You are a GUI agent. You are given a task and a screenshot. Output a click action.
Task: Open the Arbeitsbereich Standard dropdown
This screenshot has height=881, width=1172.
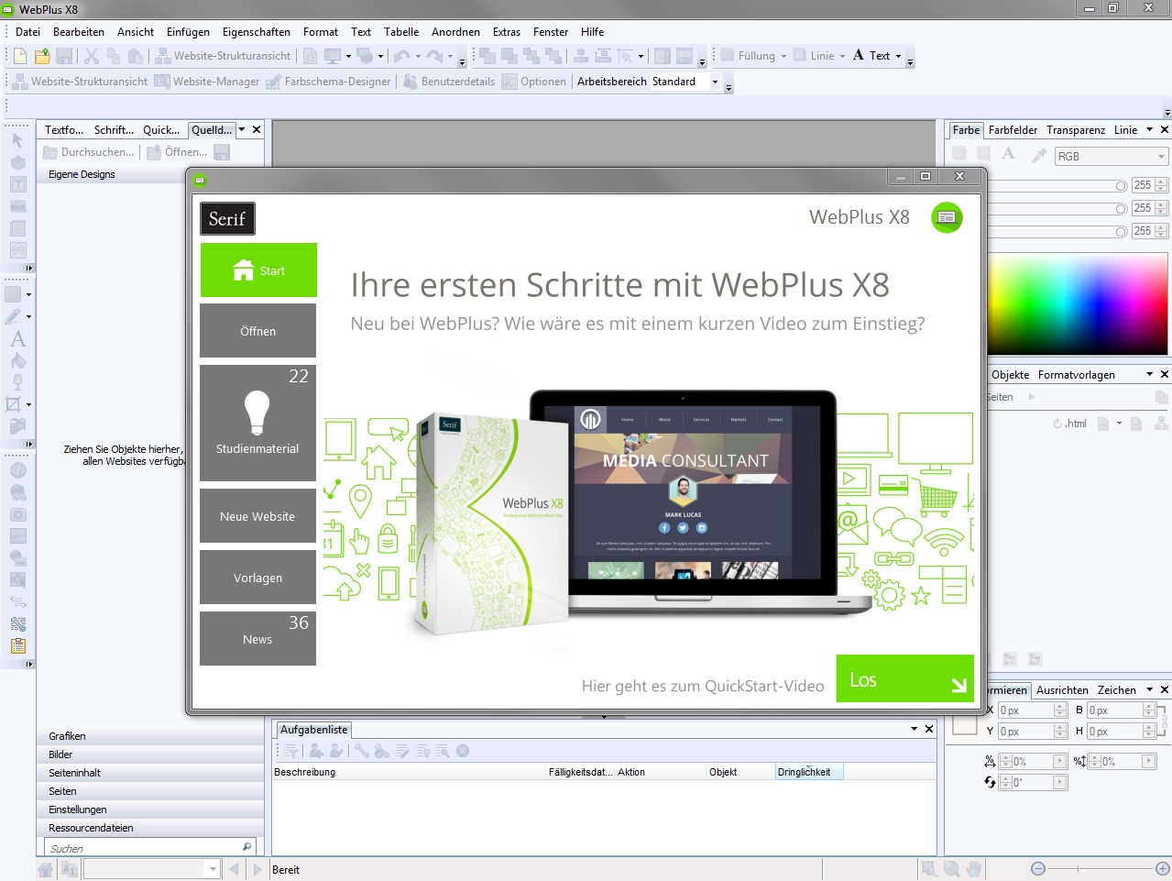pyautogui.click(x=714, y=82)
